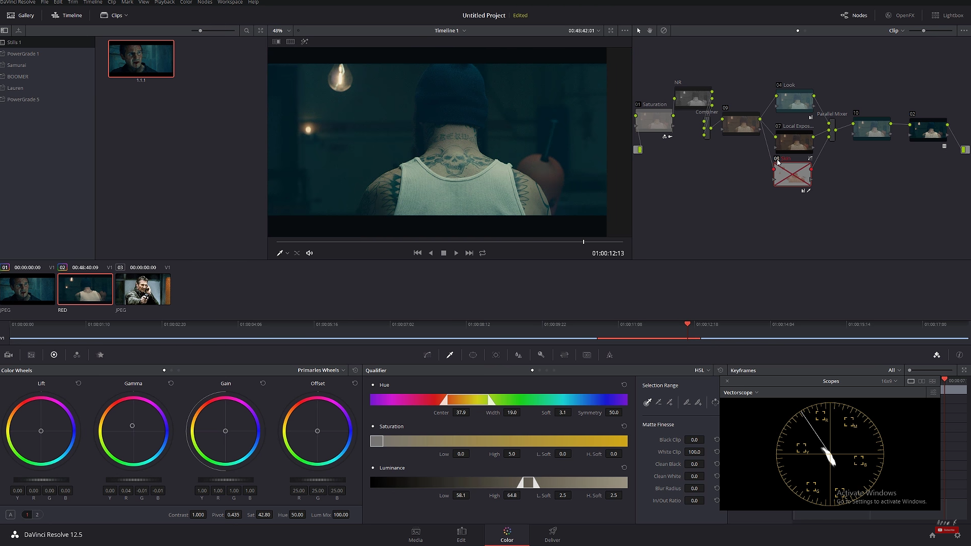
Task: Enable loop playback
Action: (x=482, y=252)
